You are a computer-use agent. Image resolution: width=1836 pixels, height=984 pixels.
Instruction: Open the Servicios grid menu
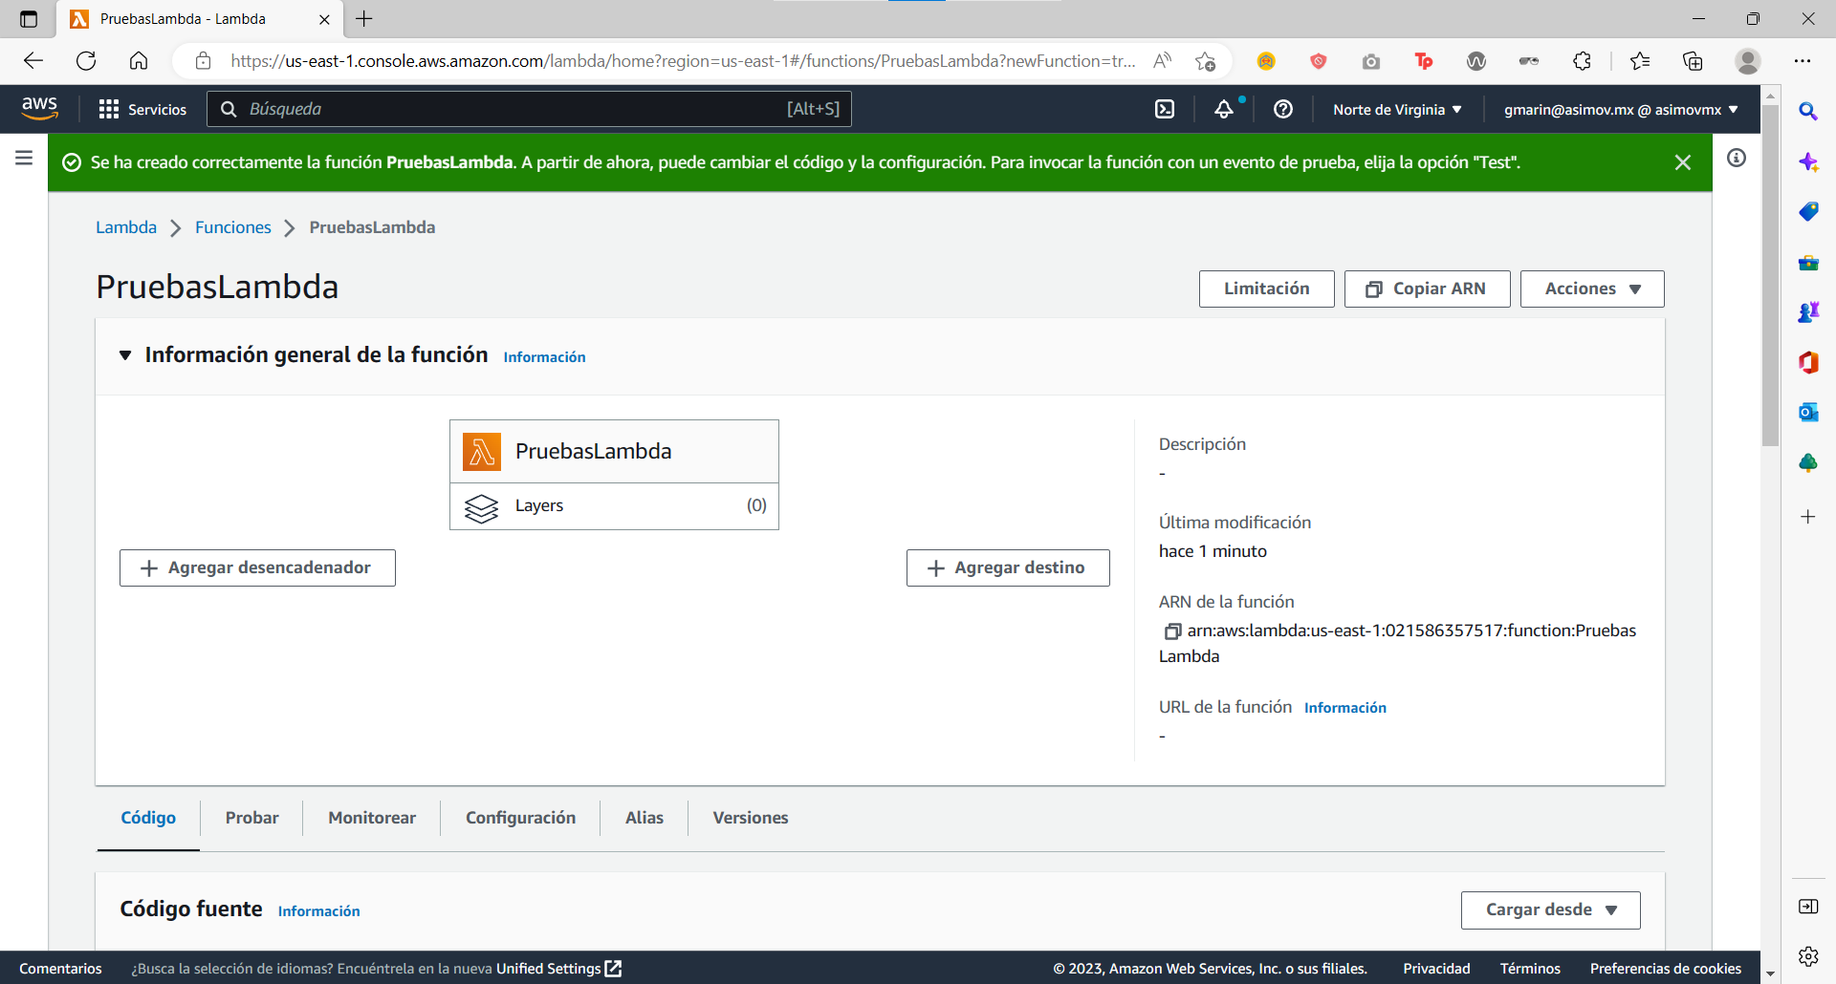[x=143, y=109]
